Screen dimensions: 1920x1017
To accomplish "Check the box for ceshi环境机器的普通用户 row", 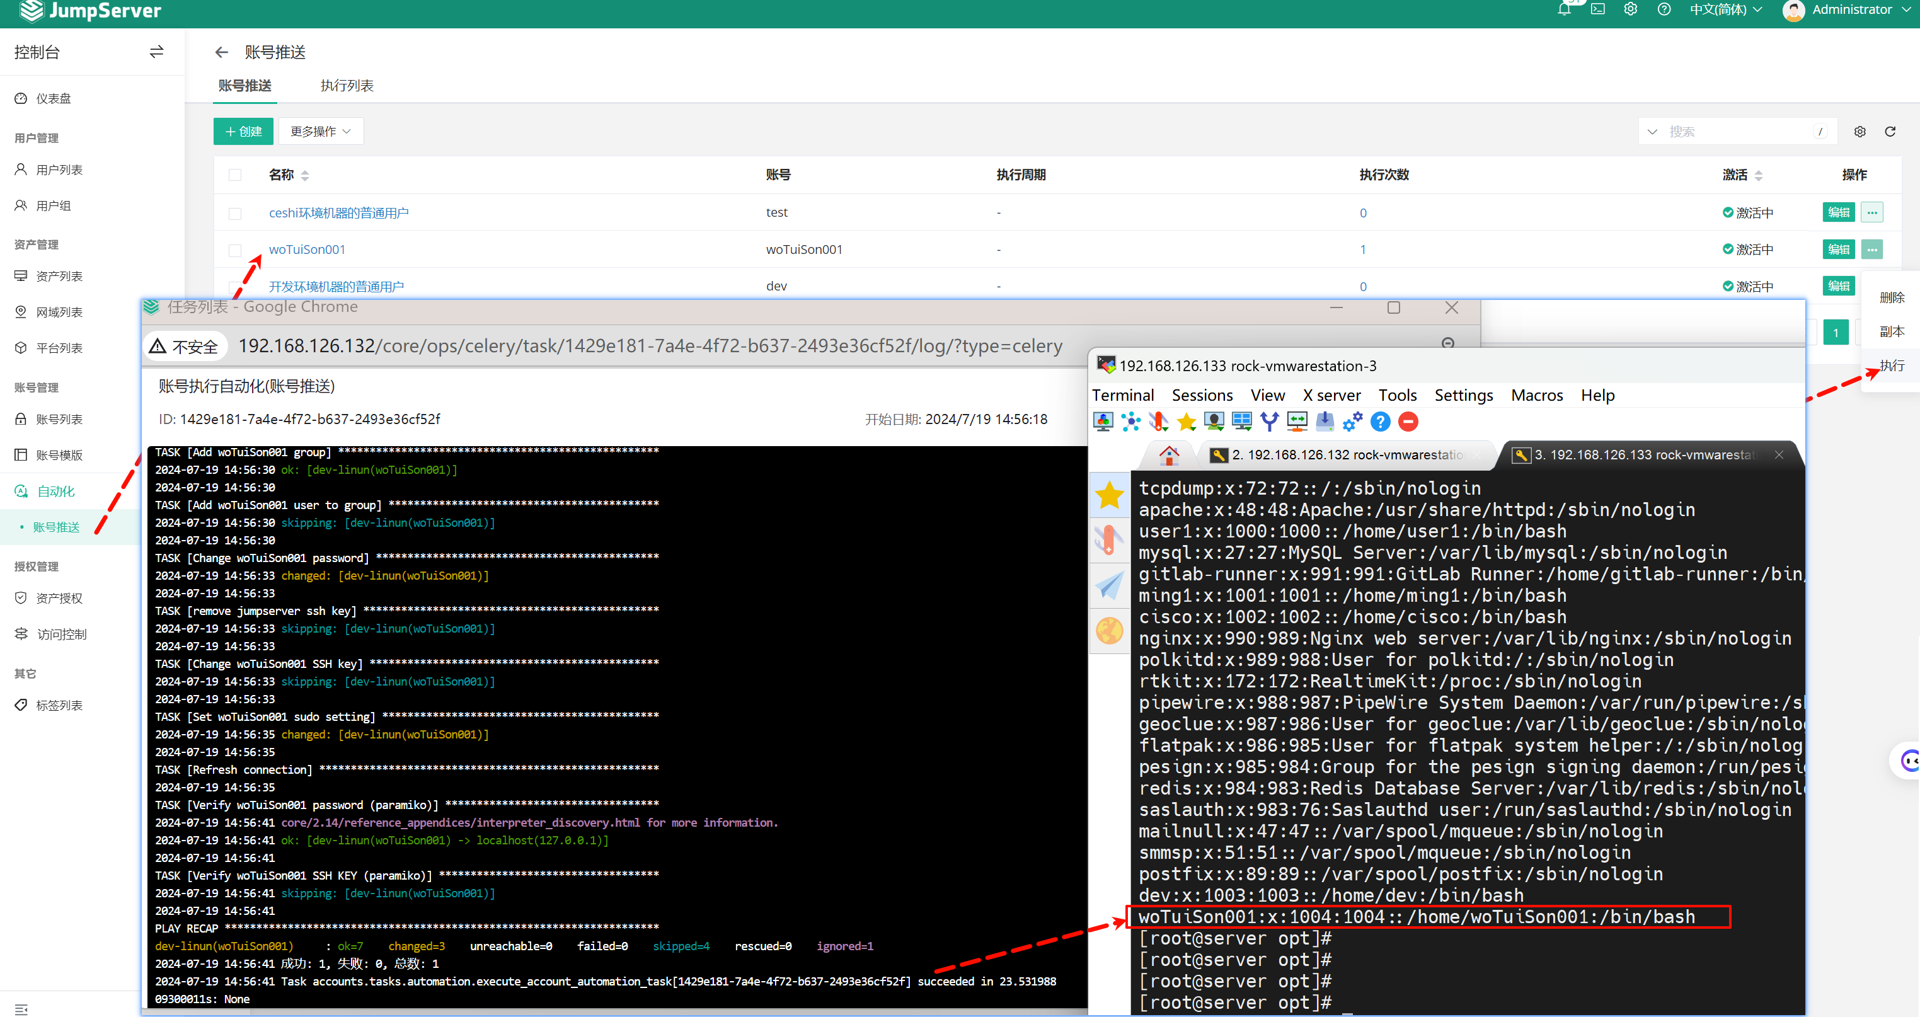I will (235, 214).
